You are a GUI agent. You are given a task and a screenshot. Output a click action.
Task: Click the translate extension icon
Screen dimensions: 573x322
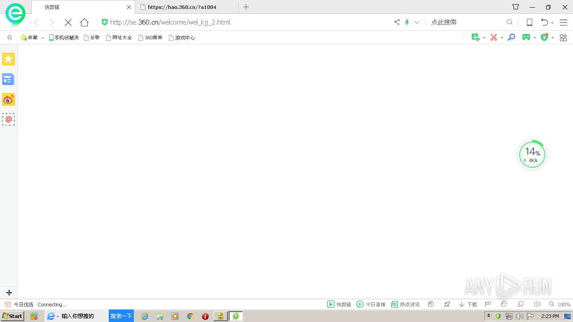pyautogui.click(x=475, y=38)
